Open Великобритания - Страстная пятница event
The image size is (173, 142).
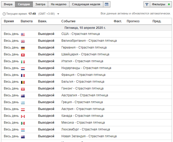tap(89, 41)
